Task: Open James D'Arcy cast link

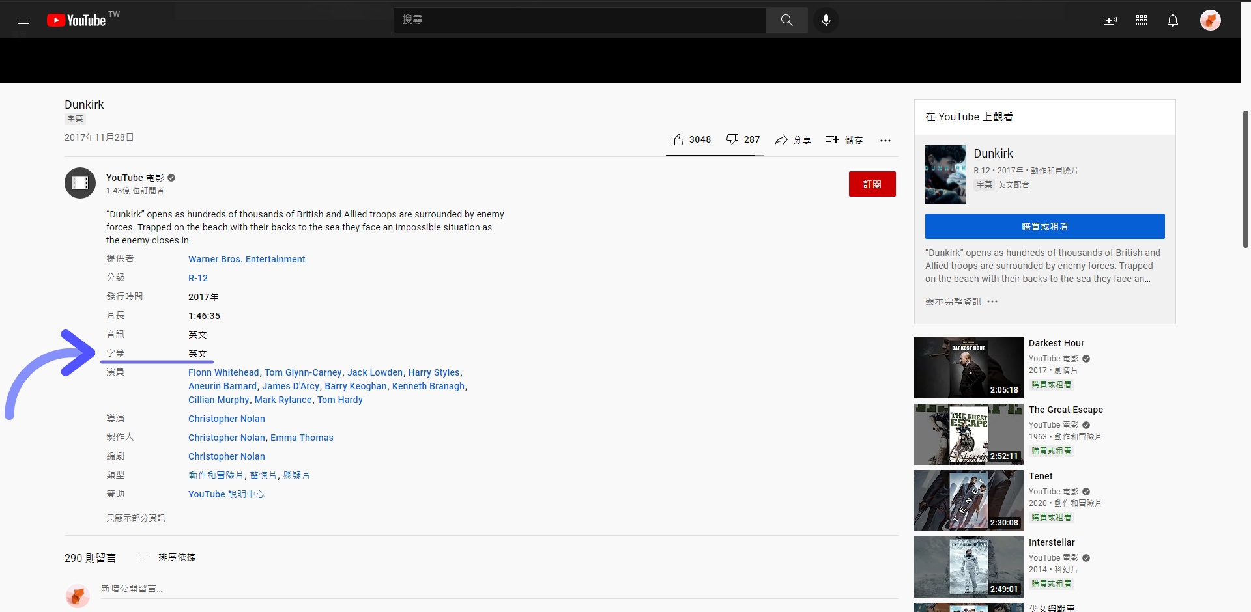Action: (291, 386)
